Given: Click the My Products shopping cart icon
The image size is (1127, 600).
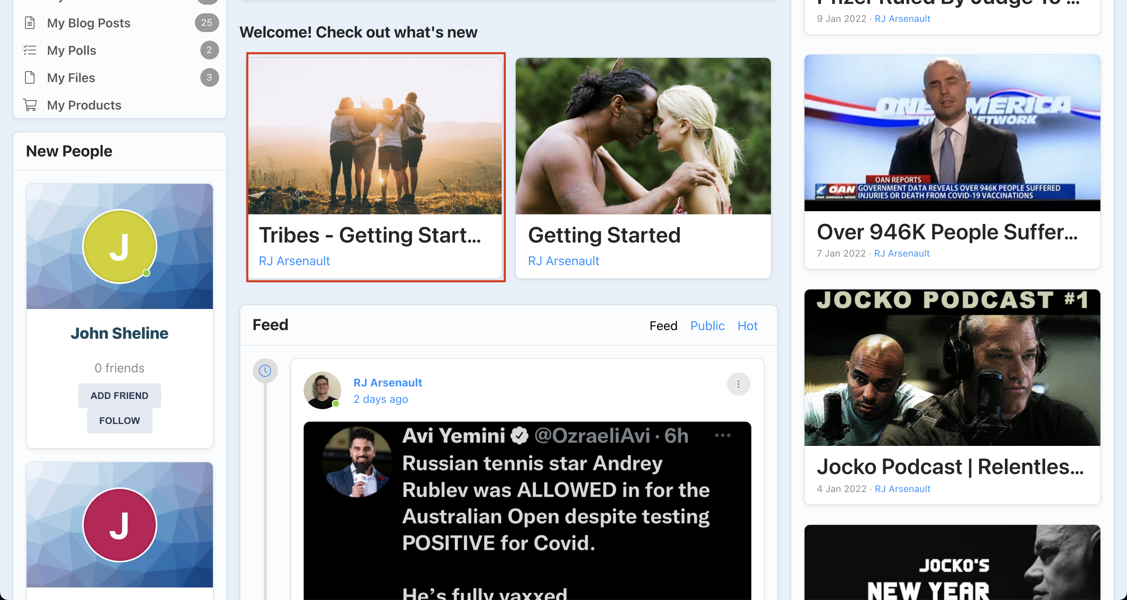Looking at the screenshot, I should (30, 105).
